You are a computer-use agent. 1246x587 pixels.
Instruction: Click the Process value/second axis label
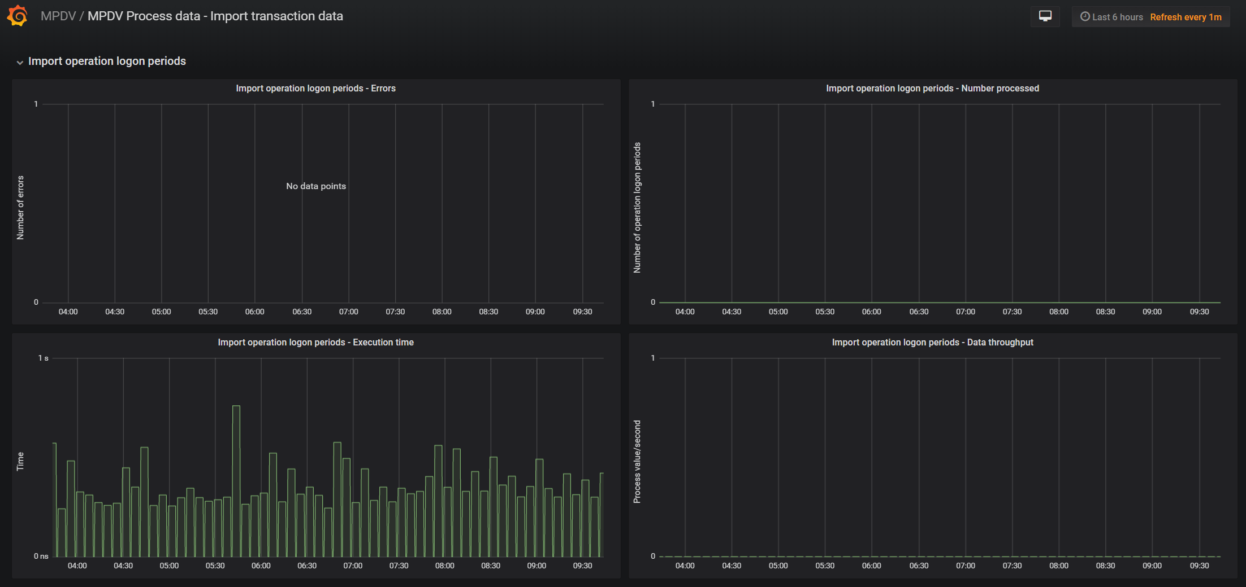tap(637, 462)
